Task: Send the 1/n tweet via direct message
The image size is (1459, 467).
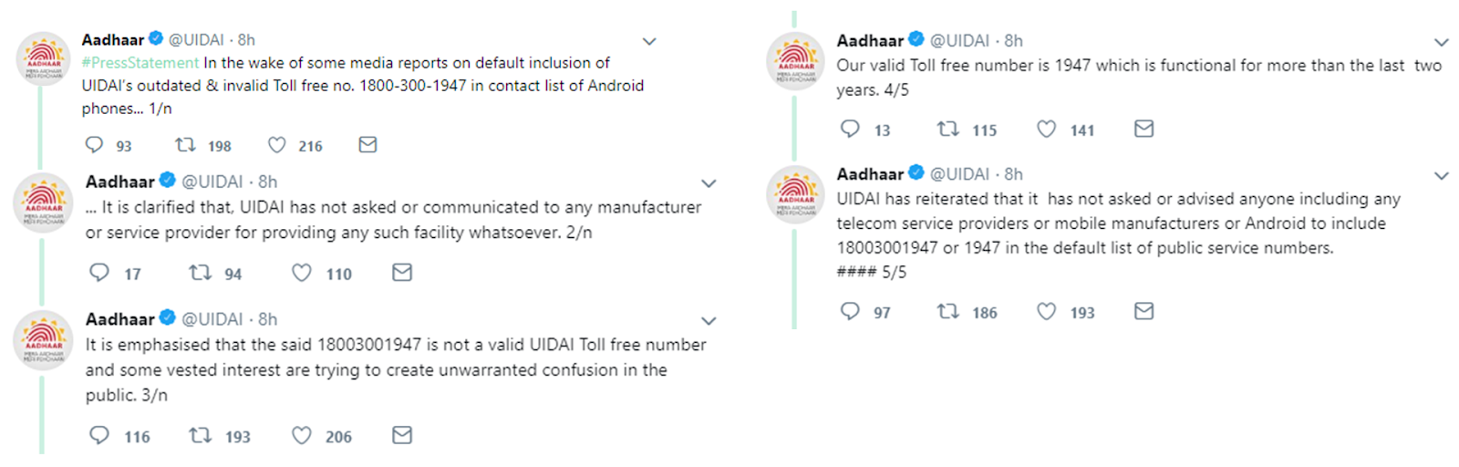Action: [367, 145]
